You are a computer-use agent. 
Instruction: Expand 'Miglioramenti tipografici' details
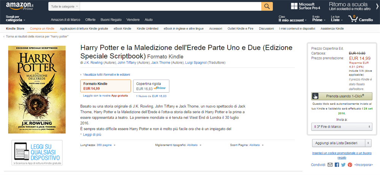[178, 145]
